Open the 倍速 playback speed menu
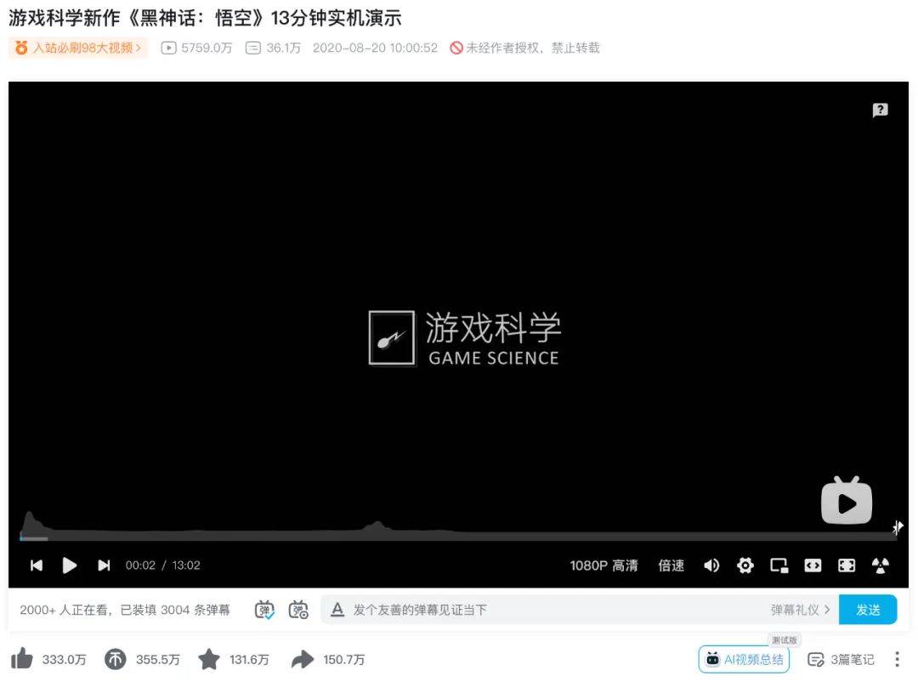This screenshot has height=682, width=918. click(x=671, y=565)
